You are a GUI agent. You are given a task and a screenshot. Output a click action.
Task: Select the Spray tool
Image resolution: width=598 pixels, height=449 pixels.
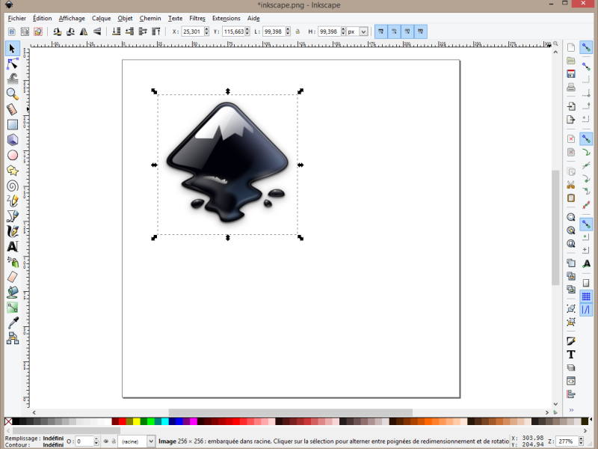point(13,262)
